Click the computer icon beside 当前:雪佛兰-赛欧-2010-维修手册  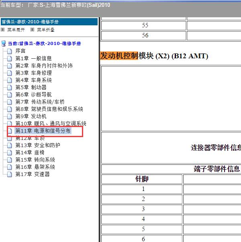pos(4,43)
